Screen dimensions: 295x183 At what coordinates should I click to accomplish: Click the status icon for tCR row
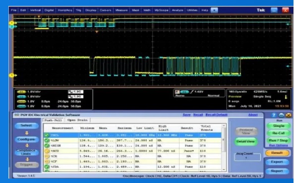tap(47, 156)
